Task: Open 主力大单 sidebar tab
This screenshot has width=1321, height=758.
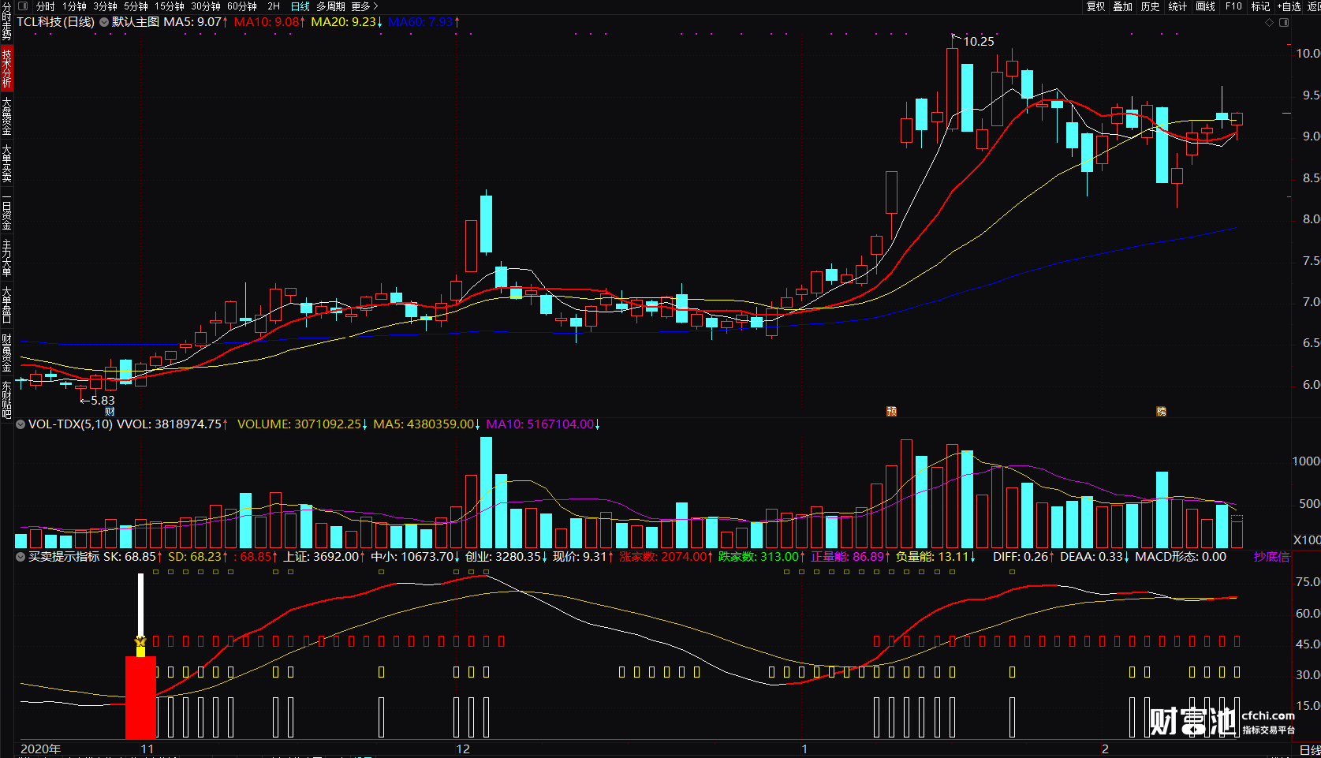Action: tap(6, 258)
